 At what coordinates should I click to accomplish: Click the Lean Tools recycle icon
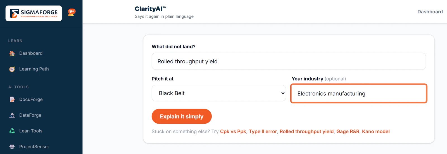12,131
